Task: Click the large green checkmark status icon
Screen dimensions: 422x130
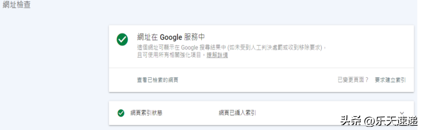Action: [122, 40]
